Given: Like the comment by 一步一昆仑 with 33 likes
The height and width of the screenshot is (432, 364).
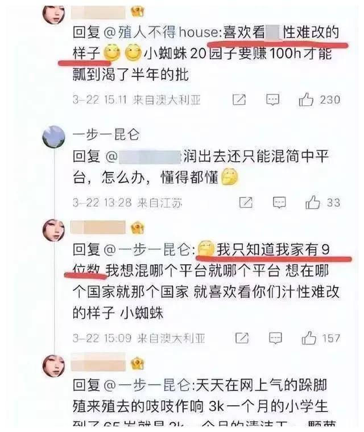Looking at the screenshot, I should [312, 202].
